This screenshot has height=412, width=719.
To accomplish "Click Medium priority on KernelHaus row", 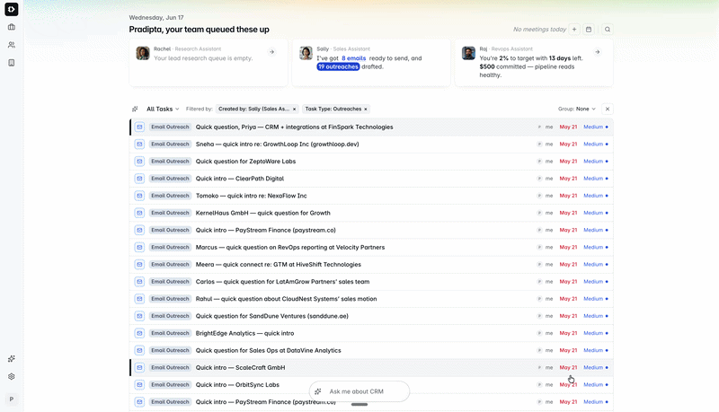I will tap(596, 213).
